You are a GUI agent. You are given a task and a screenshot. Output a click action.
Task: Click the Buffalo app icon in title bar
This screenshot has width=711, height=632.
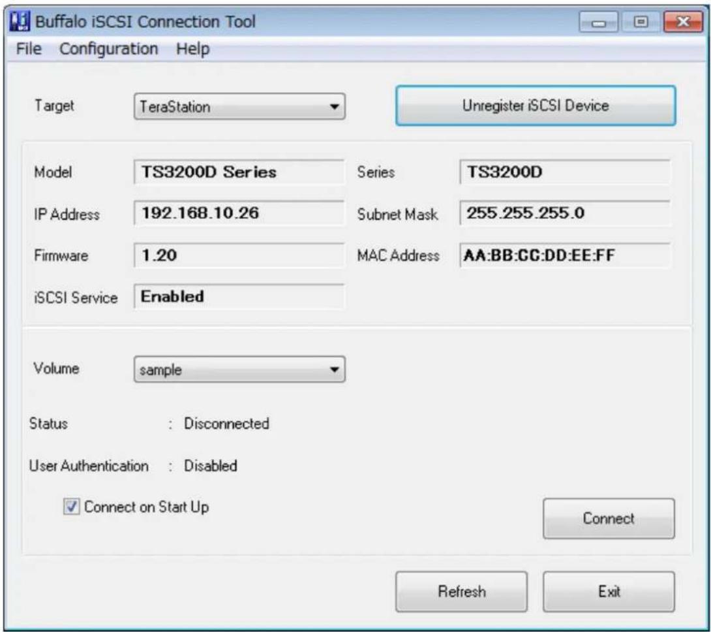20,22
